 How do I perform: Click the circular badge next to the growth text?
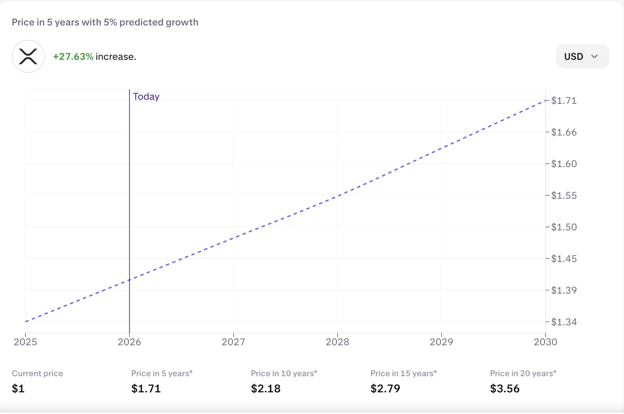tap(28, 56)
